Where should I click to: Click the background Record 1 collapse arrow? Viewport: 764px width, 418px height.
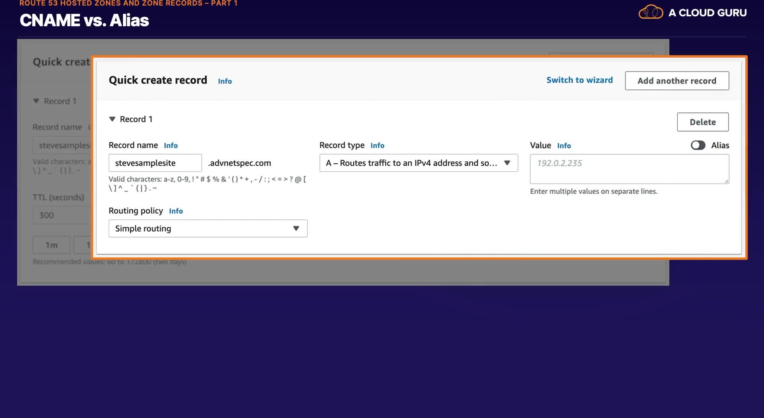tap(36, 101)
